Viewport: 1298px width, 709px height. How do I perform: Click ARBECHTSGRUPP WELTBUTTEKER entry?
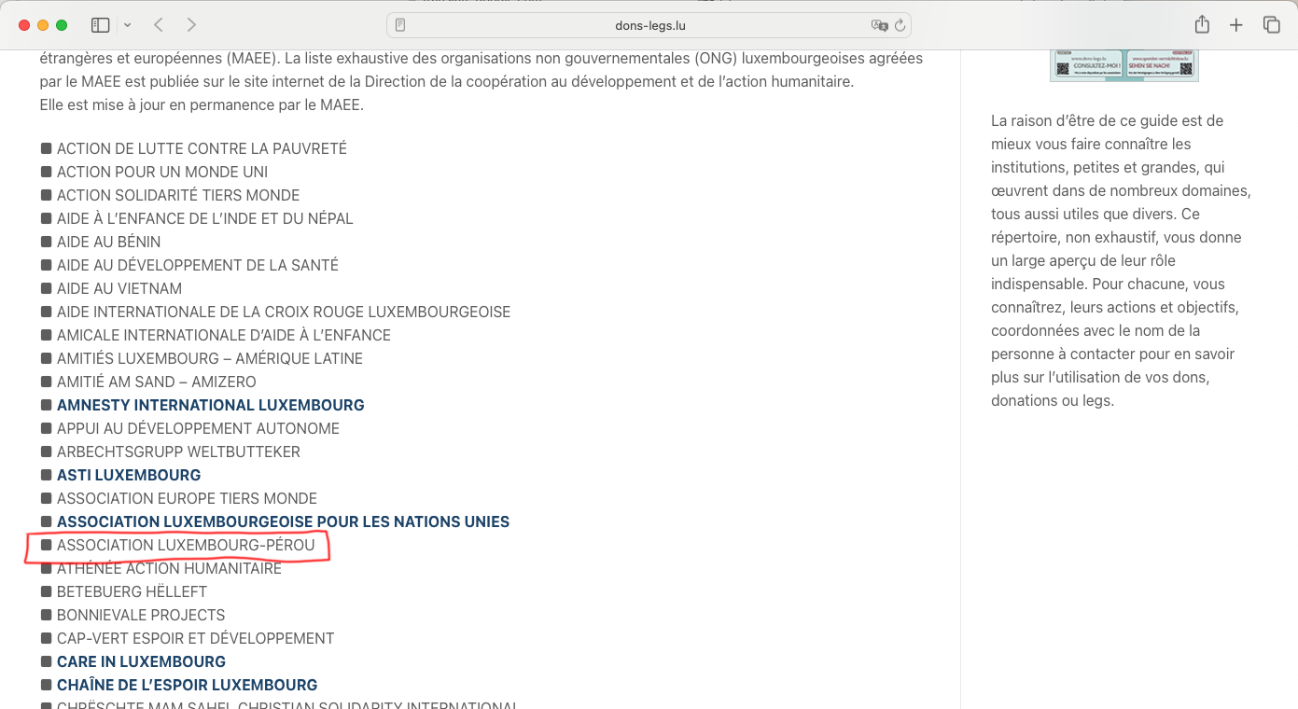(x=178, y=452)
